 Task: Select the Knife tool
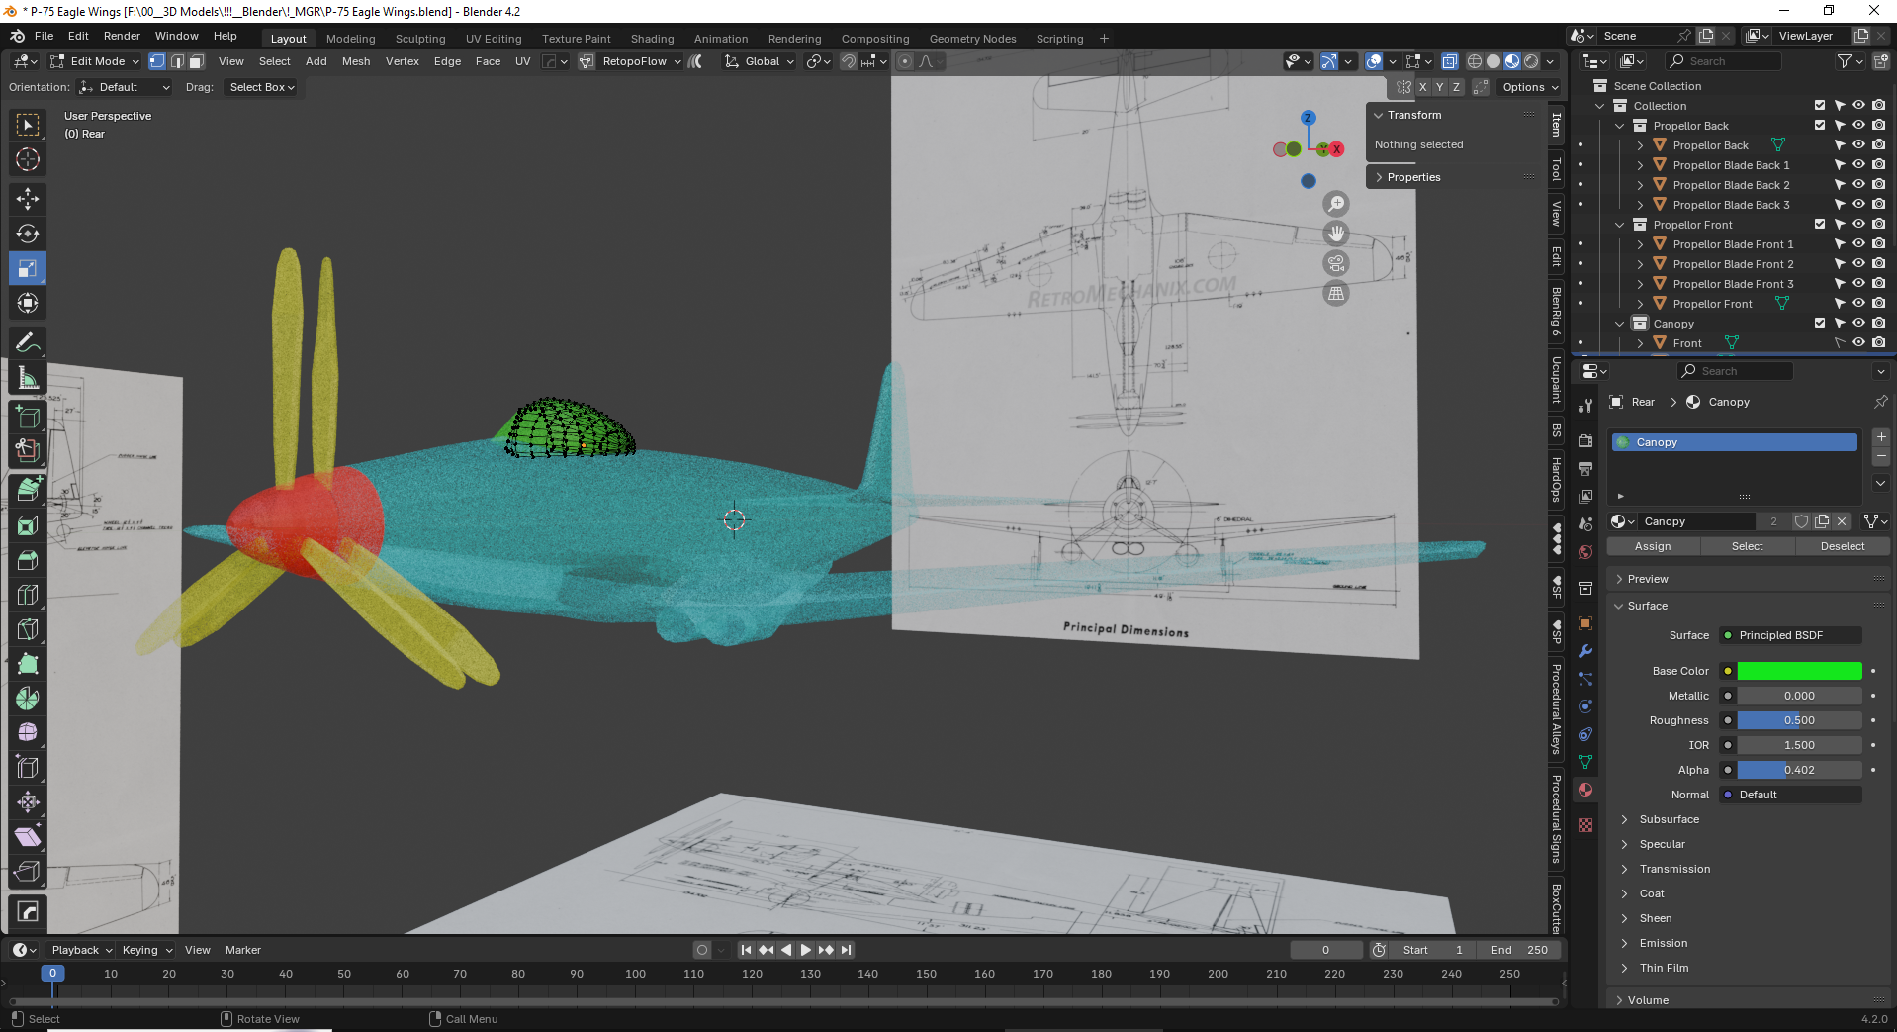(x=28, y=629)
